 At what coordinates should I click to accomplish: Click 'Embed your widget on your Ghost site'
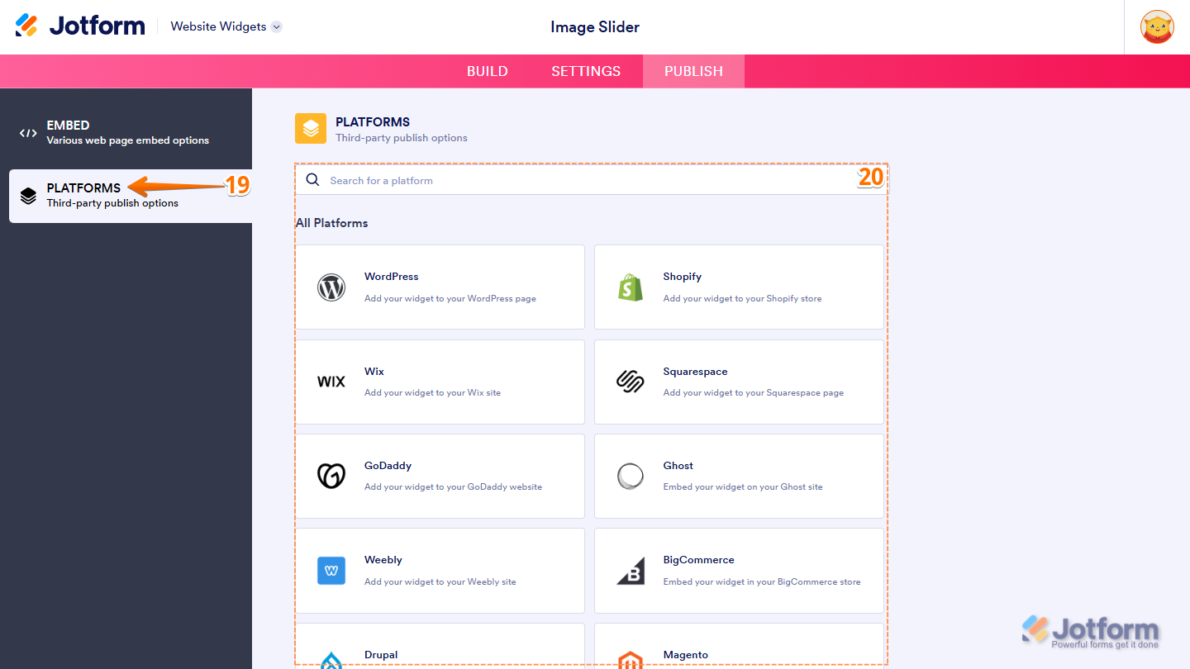(x=743, y=486)
